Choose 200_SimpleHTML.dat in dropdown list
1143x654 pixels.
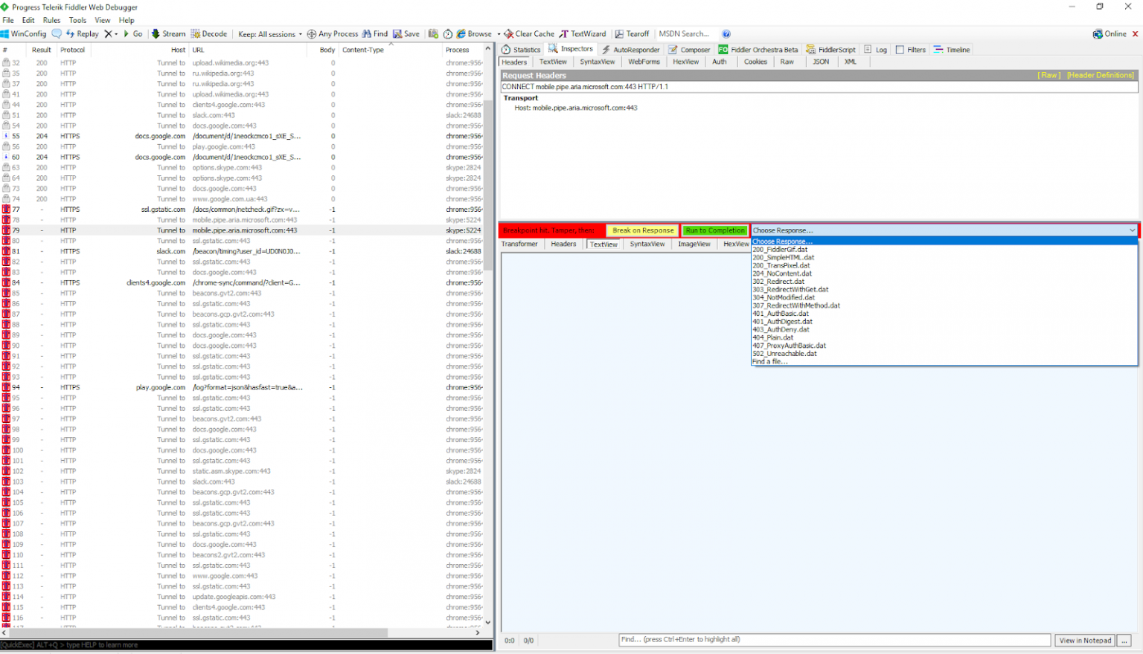point(783,257)
